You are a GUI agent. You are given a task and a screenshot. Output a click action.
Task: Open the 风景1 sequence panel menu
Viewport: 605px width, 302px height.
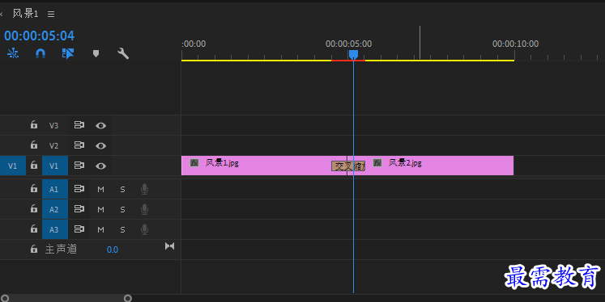51,14
